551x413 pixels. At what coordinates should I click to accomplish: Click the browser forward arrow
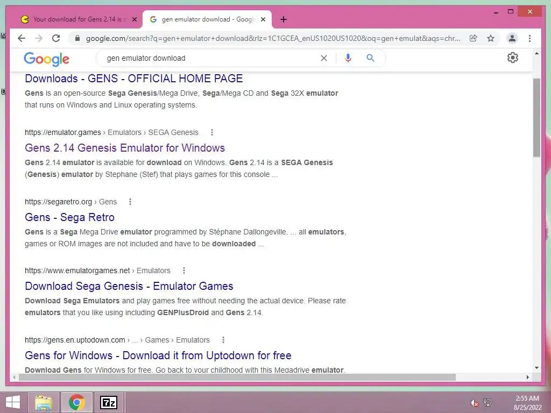(39, 38)
